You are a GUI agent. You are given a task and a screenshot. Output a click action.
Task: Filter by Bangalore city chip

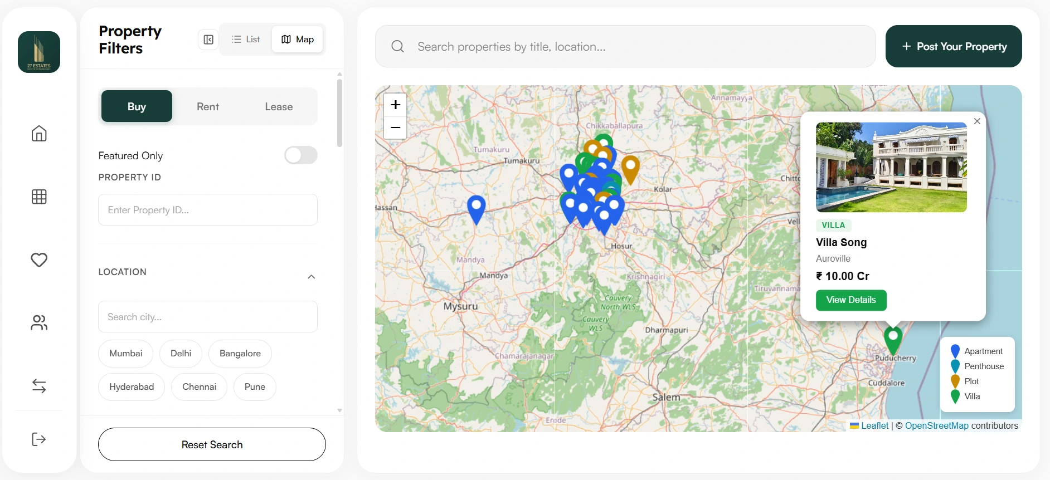(240, 354)
